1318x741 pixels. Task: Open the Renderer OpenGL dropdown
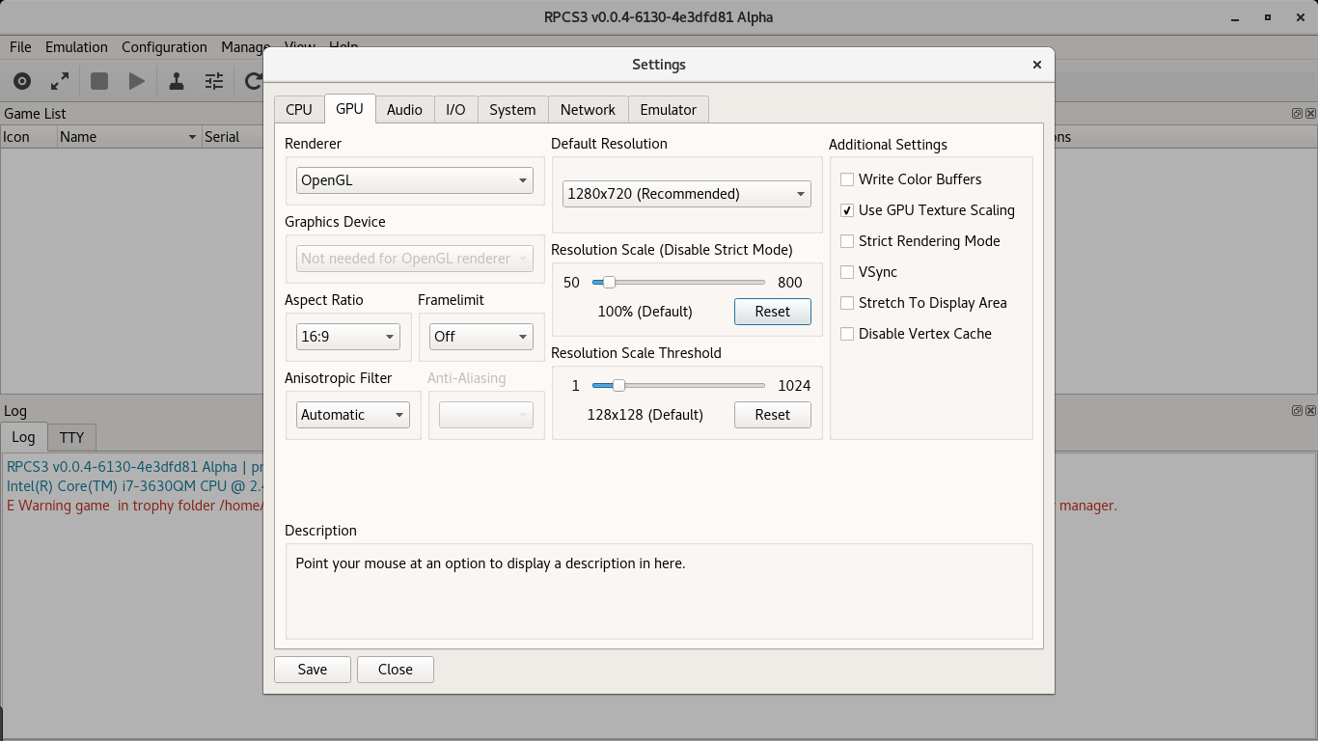click(415, 180)
